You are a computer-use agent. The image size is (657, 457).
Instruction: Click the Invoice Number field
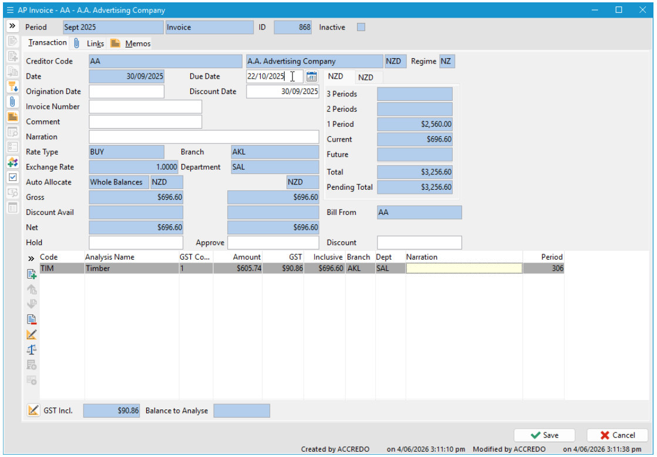145,106
